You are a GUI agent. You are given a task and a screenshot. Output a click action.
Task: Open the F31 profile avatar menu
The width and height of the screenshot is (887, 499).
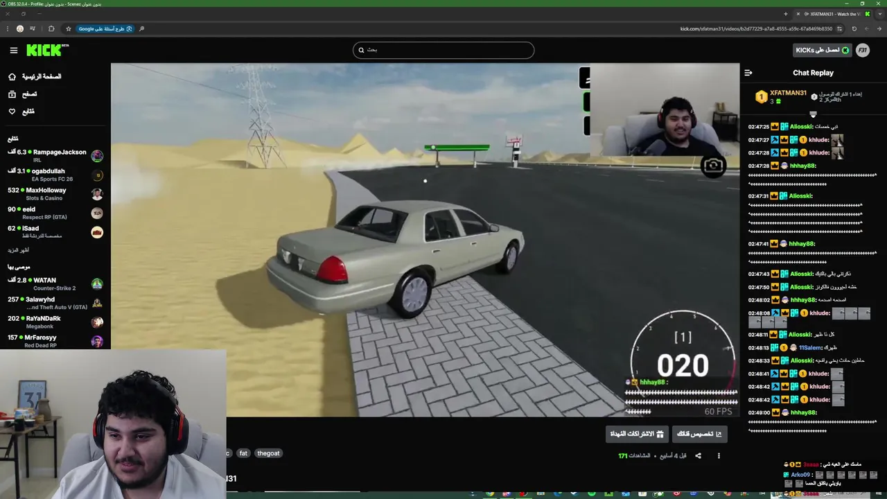coord(863,50)
